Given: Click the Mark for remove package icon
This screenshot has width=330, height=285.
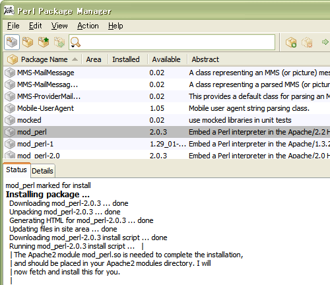Looking at the screenshot, I should [307, 42].
